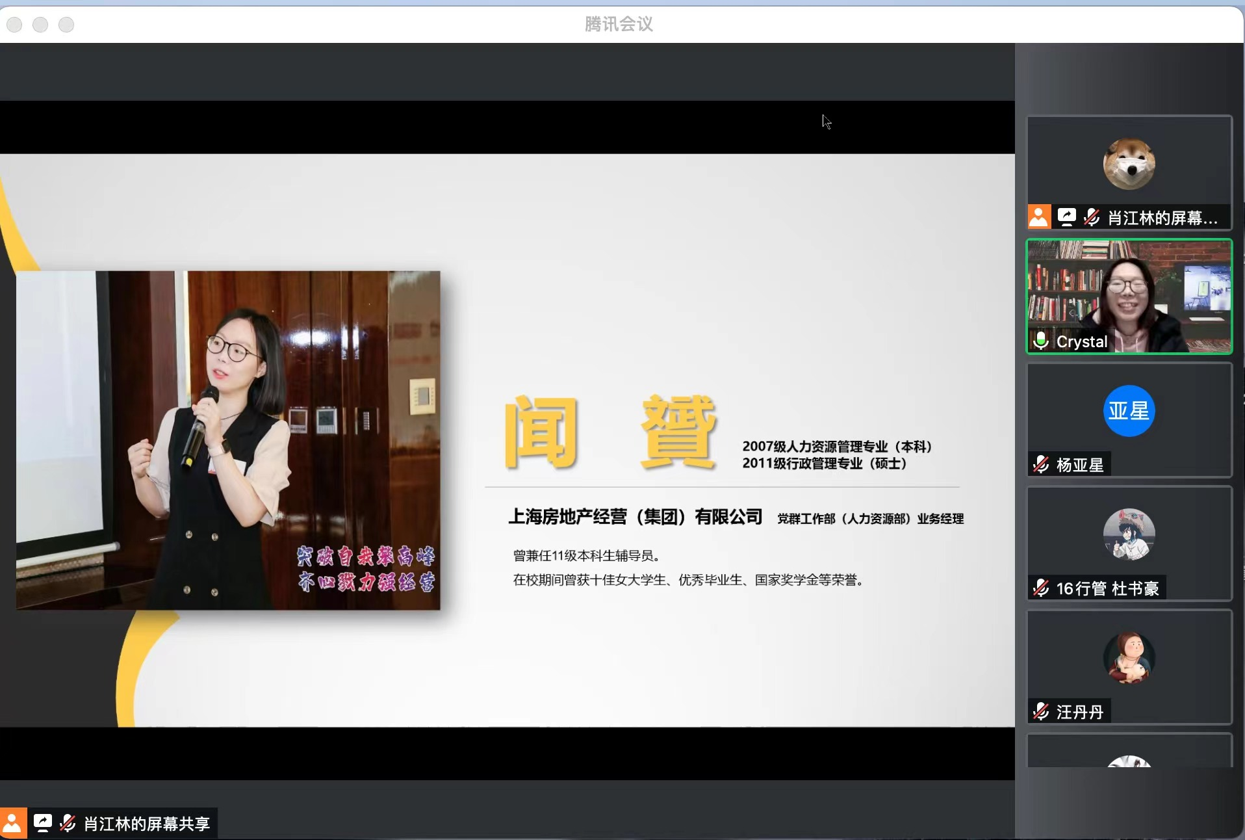This screenshot has height=840, width=1245.
Task: Click the large yellow 贇 character on slide
Action: click(678, 432)
